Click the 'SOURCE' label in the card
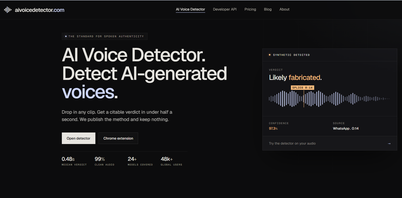 [339, 123]
